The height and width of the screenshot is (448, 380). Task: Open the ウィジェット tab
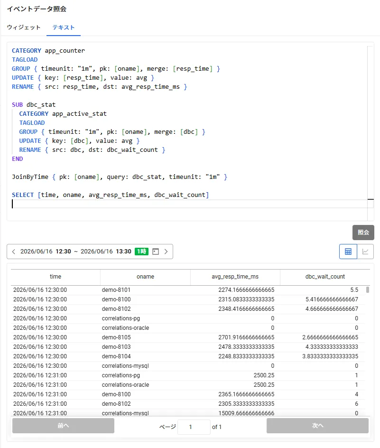(24, 28)
